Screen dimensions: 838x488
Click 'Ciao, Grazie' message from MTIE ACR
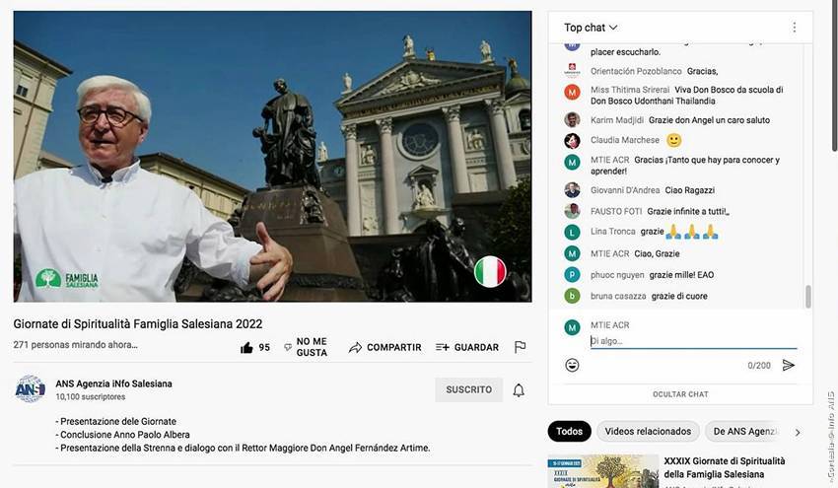657,254
